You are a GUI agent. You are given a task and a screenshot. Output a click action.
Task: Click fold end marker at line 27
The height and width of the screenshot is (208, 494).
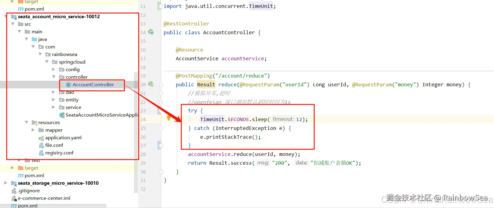(x=161, y=146)
